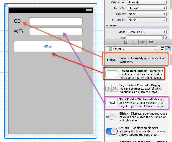
Task: Click the 密码 password text field
Action: tap(56, 31)
